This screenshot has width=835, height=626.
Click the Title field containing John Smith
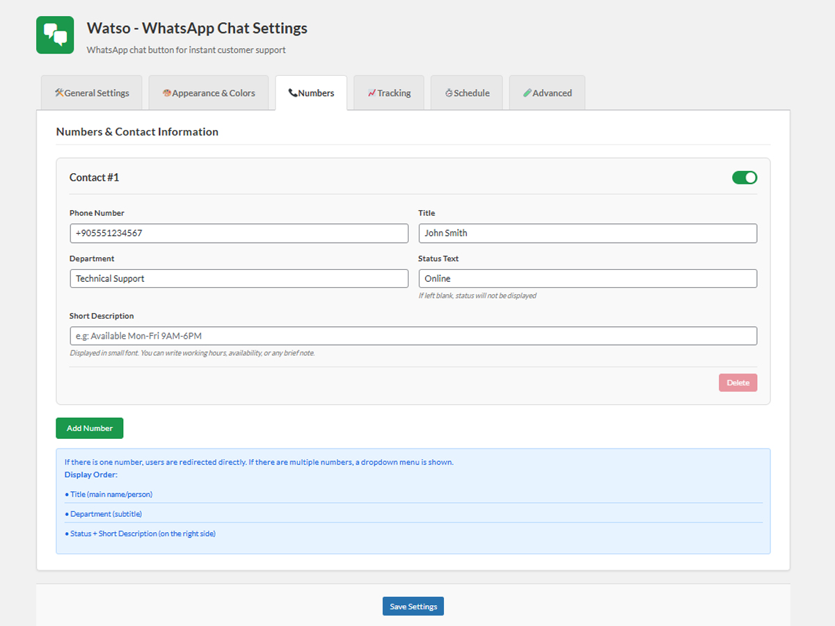pyautogui.click(x=587, y=233)
